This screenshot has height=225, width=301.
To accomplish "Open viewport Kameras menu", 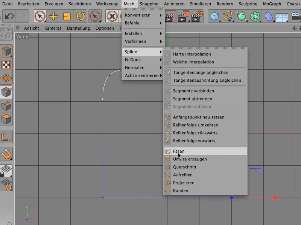I will point(53,28).
